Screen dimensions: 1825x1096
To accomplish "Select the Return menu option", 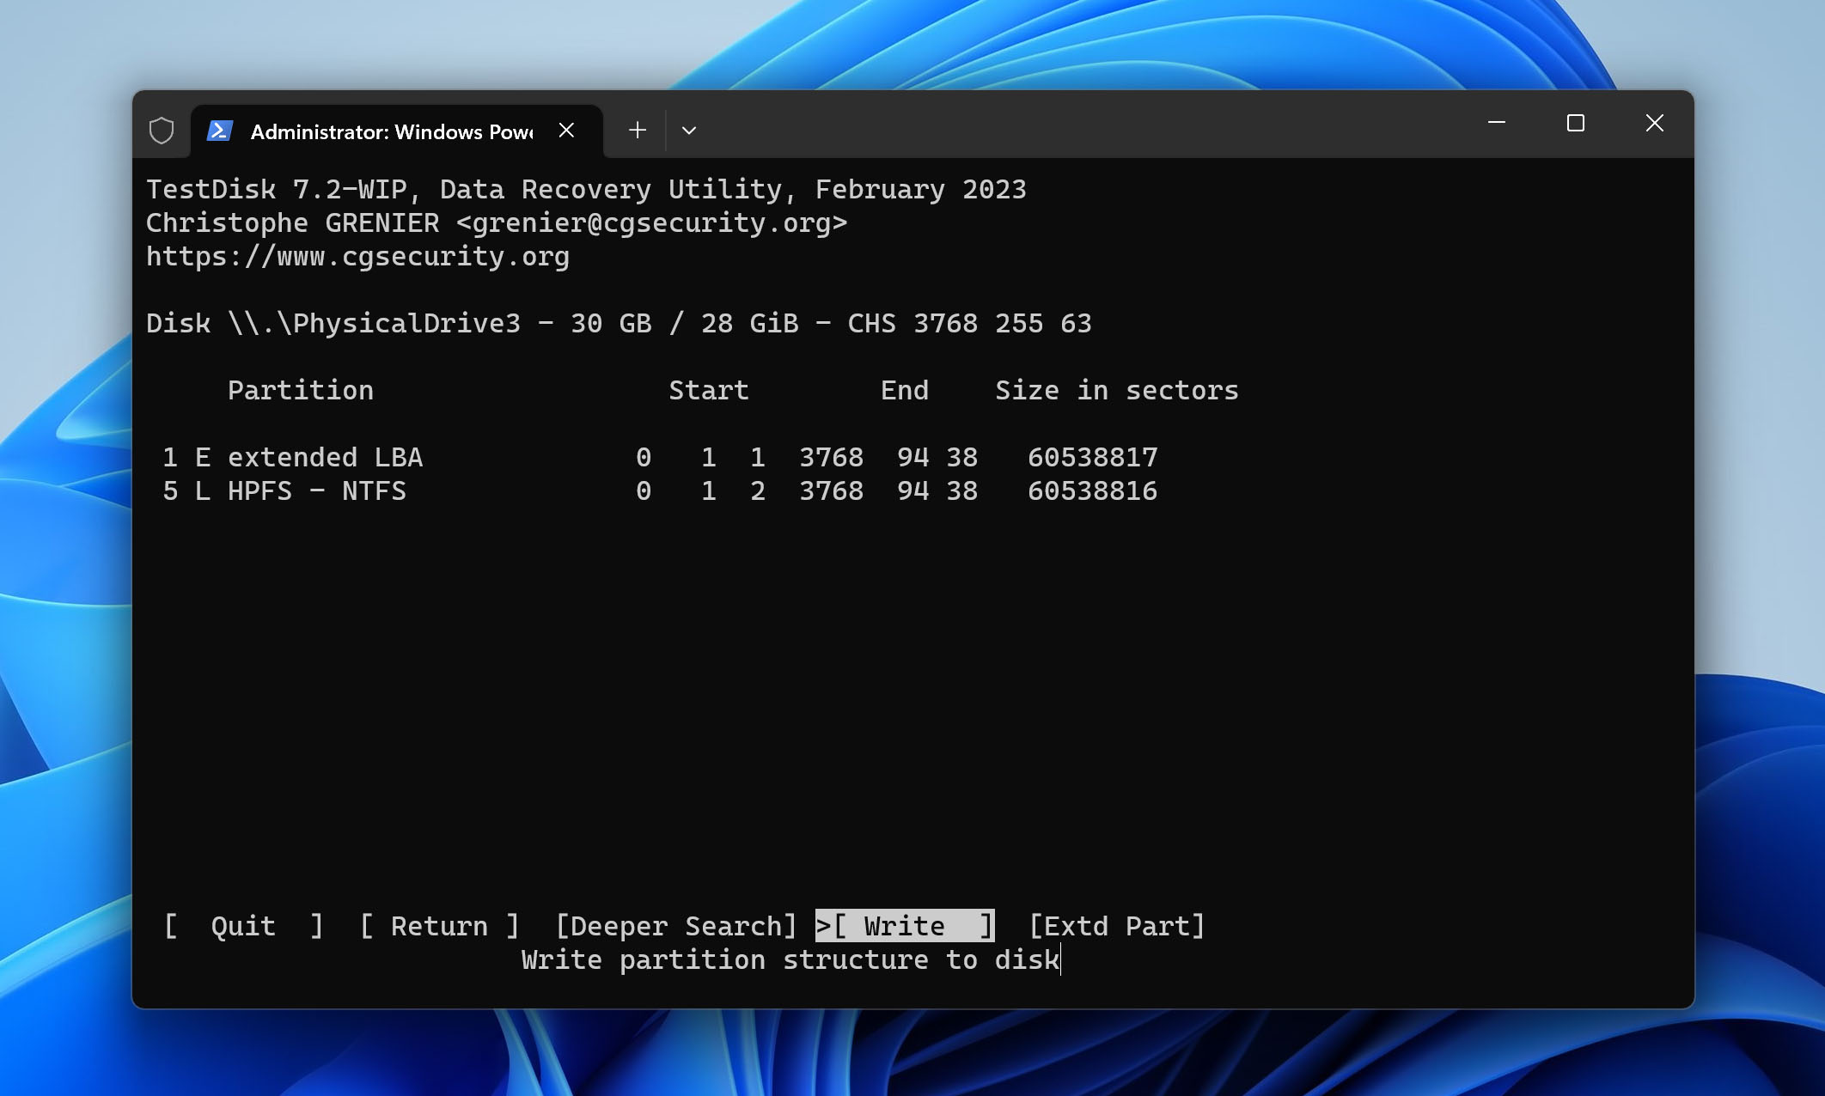I will coord(439,926).
